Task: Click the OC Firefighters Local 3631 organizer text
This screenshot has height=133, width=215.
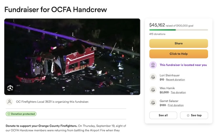Action: (52, 102)
